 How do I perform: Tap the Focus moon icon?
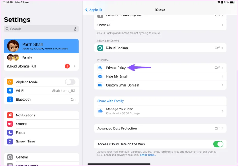pos(10,133)
